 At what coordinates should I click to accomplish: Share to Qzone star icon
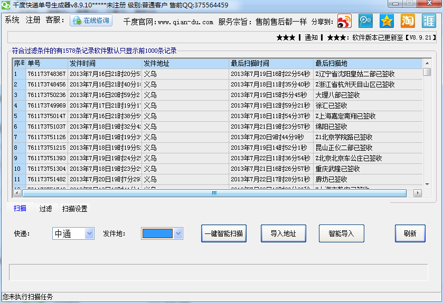pos(387,21)
